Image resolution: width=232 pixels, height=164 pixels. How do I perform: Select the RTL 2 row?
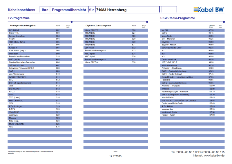40,92
